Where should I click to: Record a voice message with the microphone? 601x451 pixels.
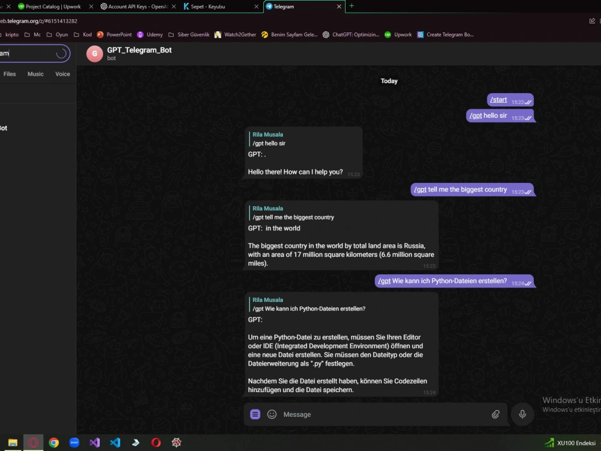[522, 414]
